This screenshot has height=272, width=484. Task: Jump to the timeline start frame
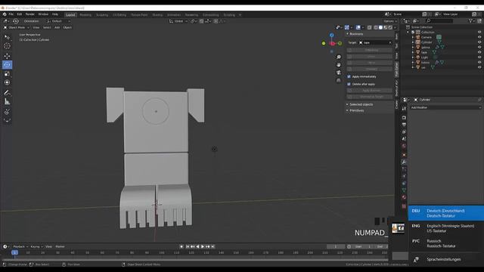click(188, 246)
